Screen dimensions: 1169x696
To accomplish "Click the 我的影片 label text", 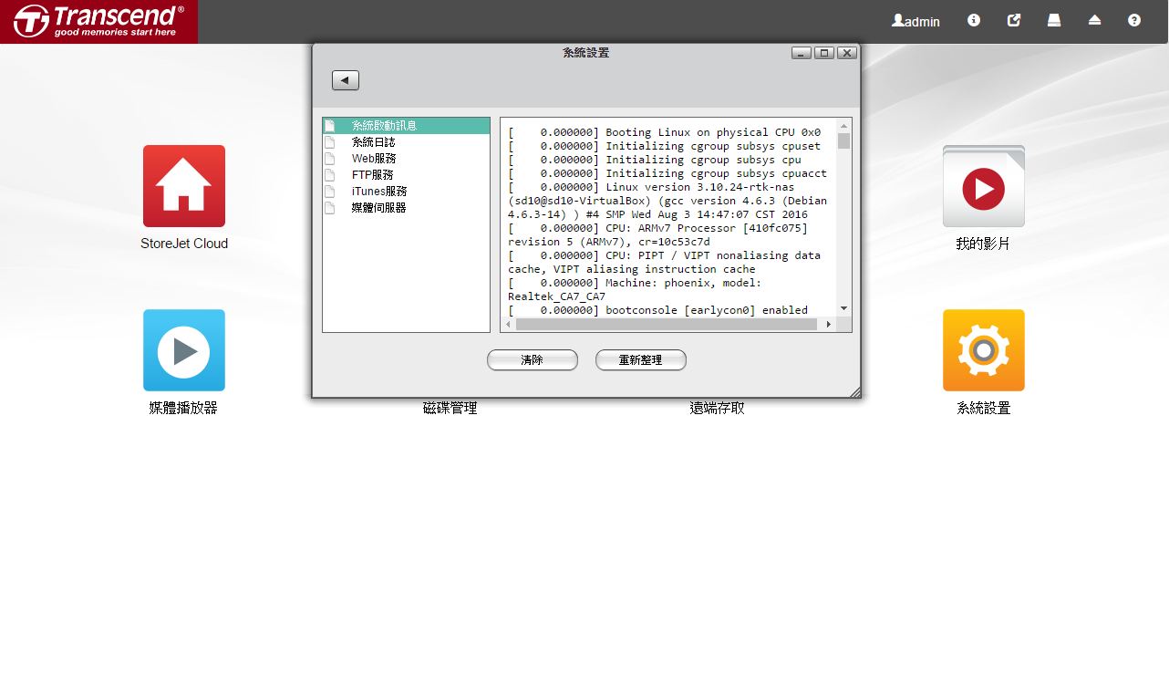I will [983, 244].
